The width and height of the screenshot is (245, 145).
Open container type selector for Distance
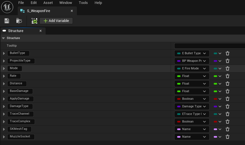coord(217,84)
